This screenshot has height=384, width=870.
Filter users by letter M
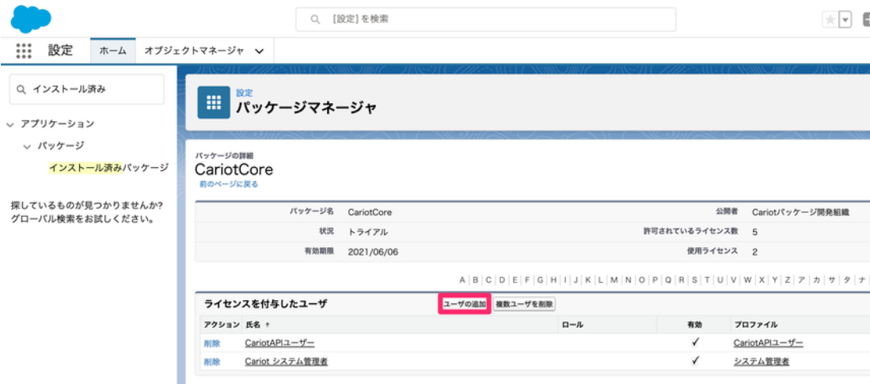point(614,279)
